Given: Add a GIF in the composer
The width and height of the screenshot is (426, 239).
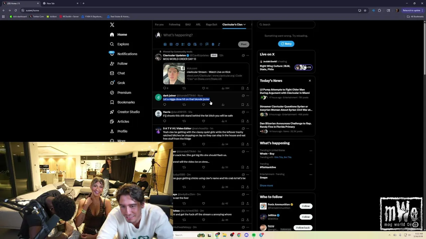Looking at the screenshot, I should point(171,44).
